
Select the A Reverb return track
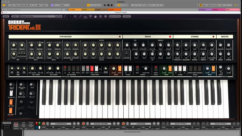click(205, 9)
